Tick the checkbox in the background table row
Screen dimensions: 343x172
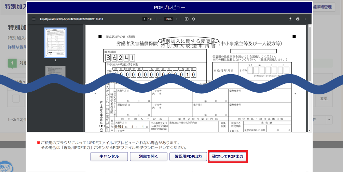pos(16,98)
